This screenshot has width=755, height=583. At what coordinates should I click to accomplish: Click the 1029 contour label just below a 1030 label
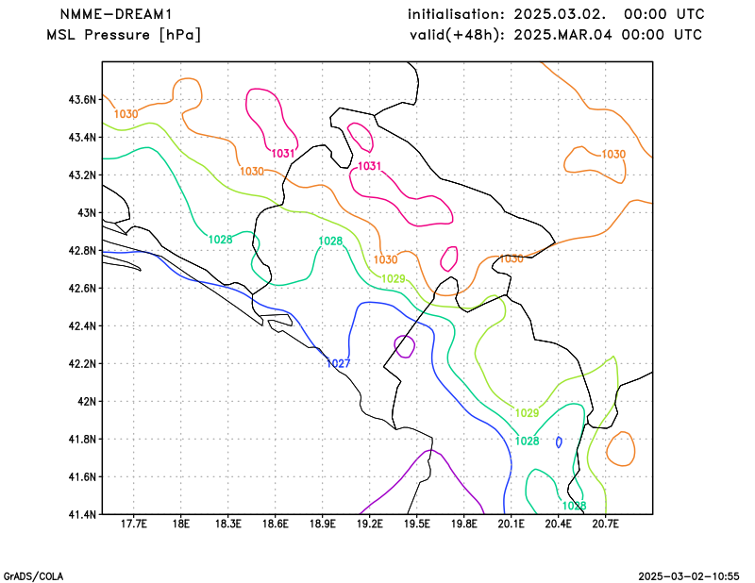click(x=394, y=278)
